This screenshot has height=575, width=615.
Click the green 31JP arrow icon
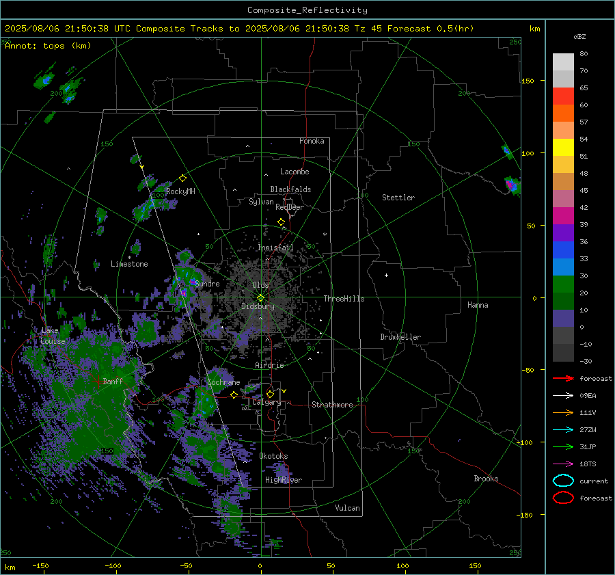(563, 446)
